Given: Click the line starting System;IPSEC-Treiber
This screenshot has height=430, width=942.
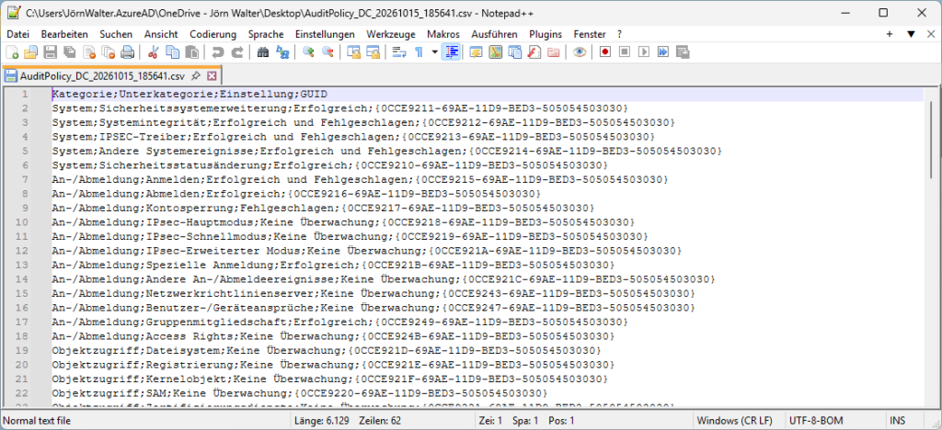Looking at the screenshot, I should (353, 137).
